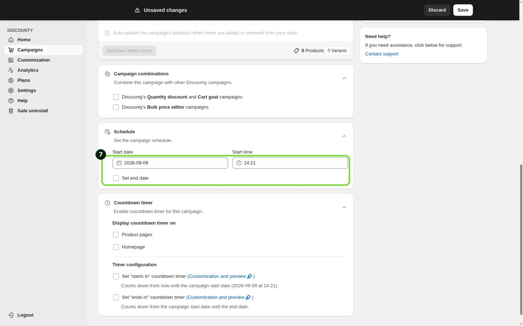Click the Countdown timer clock section icon
This screenshot has height=326, width=523.
click(x=108, y=203)
